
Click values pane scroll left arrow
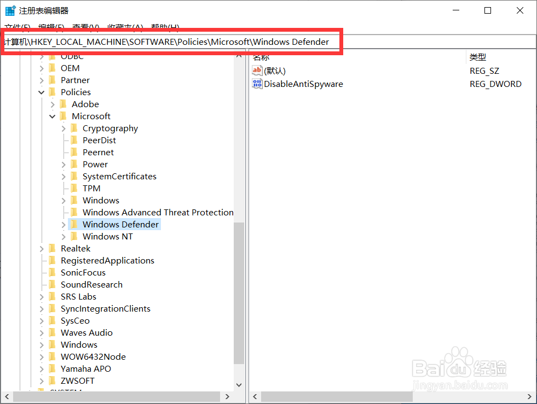pos(255,396)
